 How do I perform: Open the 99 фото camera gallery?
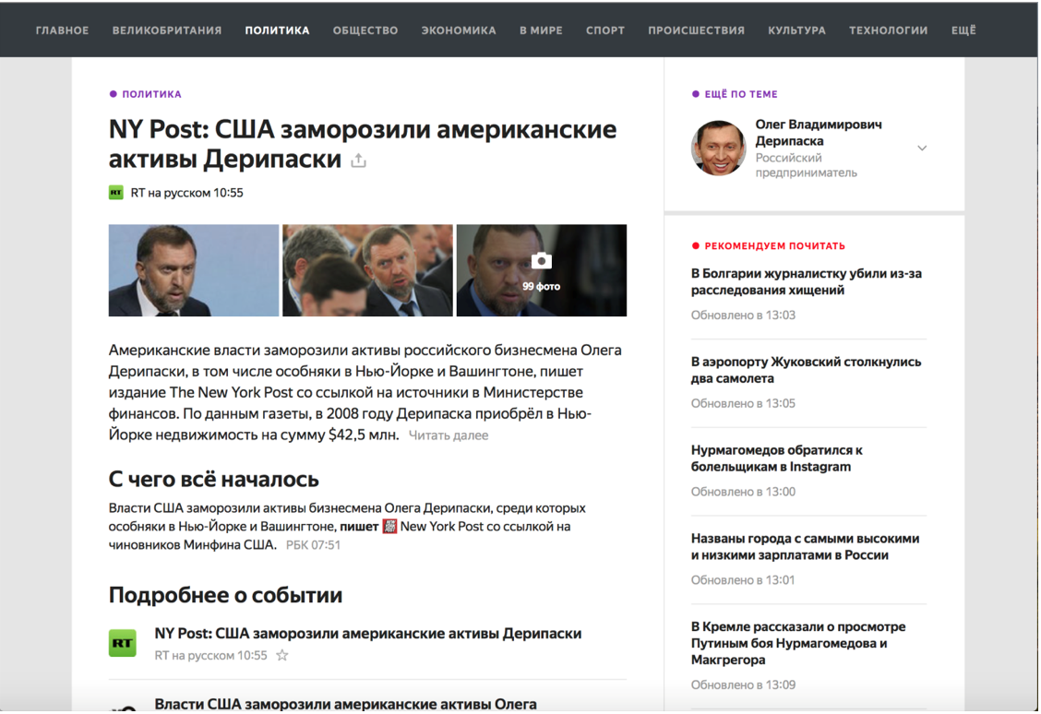pyautogui.click(x=541, y=270)
